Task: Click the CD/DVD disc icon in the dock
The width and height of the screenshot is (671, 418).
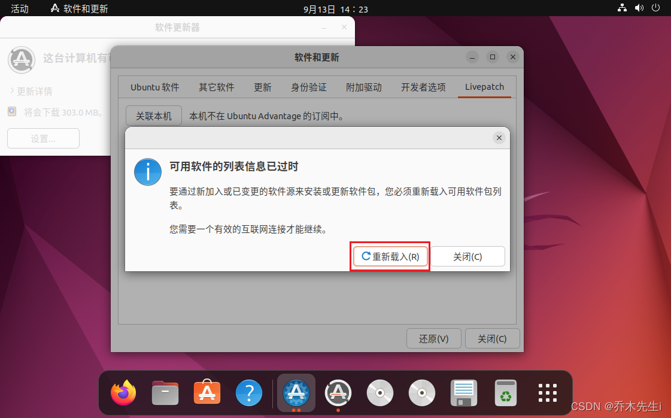Action: click(x=380, y=393)
